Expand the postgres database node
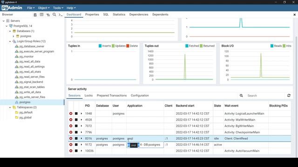This screenshot has height=167, width=298. pyautogui.click(x=14, y=36)
